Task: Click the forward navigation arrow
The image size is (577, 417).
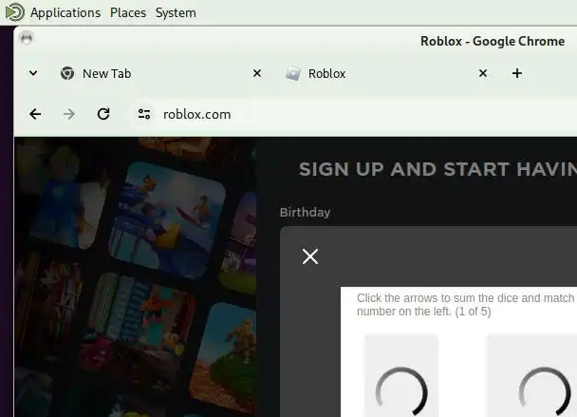Action: click(69, 114)
